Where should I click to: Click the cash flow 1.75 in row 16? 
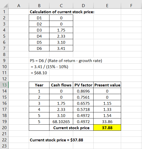coord(61,103)
